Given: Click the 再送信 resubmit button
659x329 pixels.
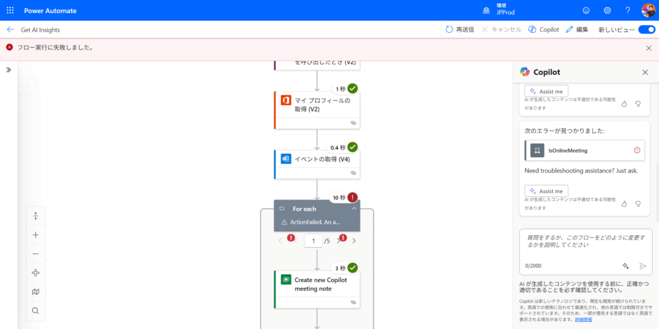Looking at the screenshot, I should click(x=459, y=30).
